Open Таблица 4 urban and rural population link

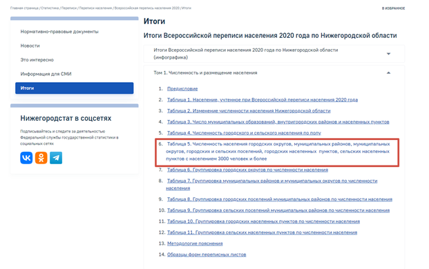point(244,133)
